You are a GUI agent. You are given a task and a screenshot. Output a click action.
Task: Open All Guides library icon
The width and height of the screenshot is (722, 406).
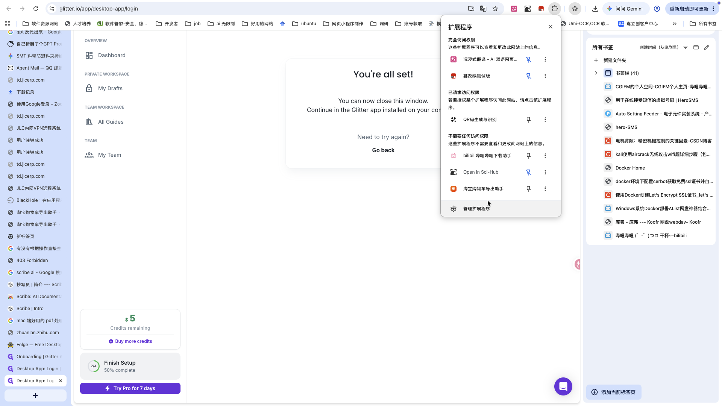(x=89, y=122)
